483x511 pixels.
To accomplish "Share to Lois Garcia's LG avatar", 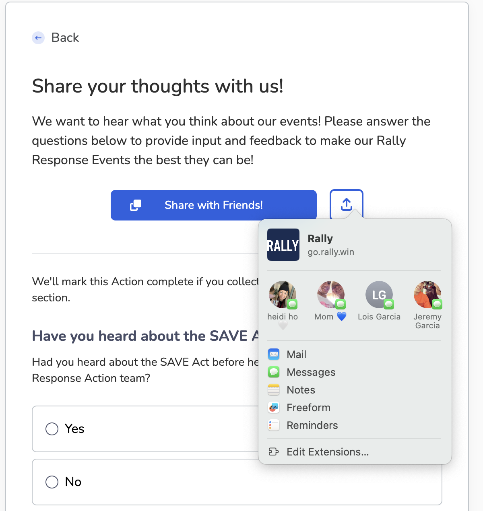I will (x=379, y=295).
